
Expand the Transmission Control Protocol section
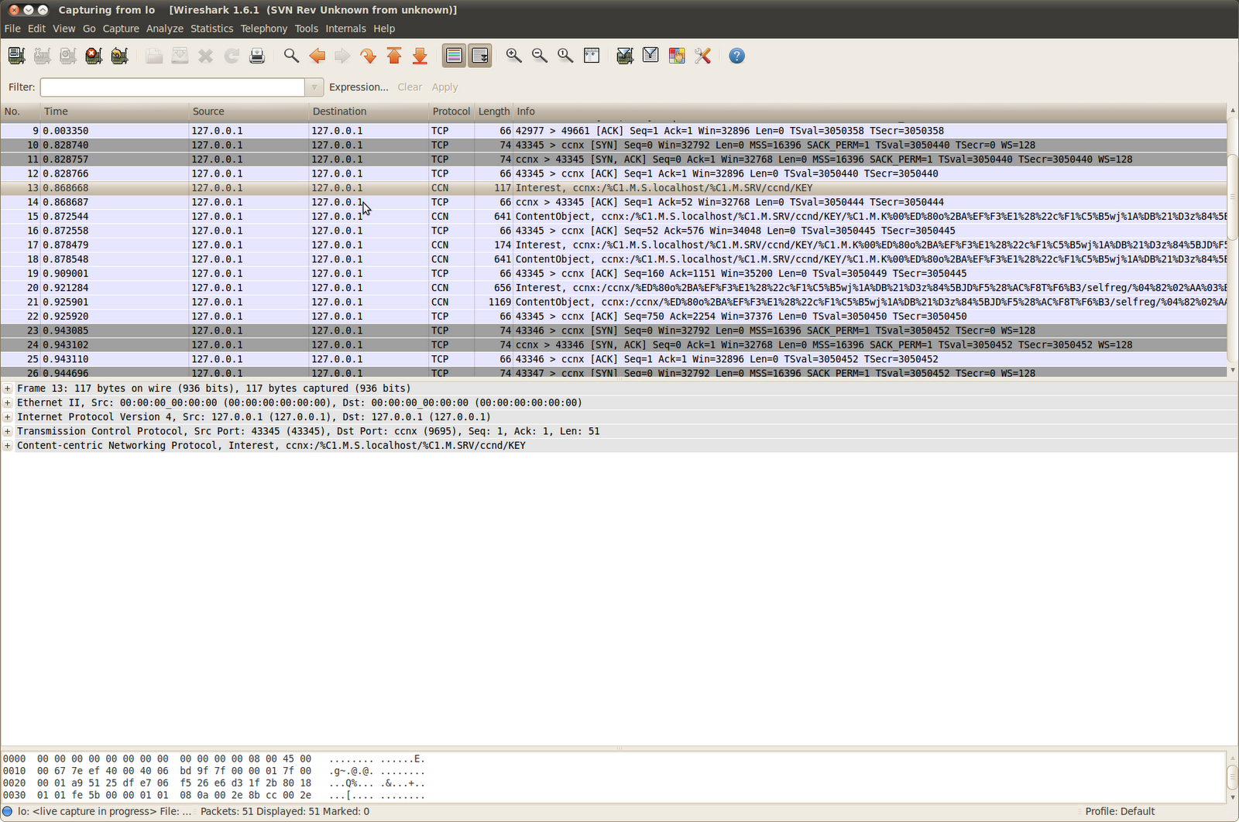click(x=7, y=431)
